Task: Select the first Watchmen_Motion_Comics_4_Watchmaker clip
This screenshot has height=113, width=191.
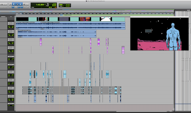Action: coord(28,26)
